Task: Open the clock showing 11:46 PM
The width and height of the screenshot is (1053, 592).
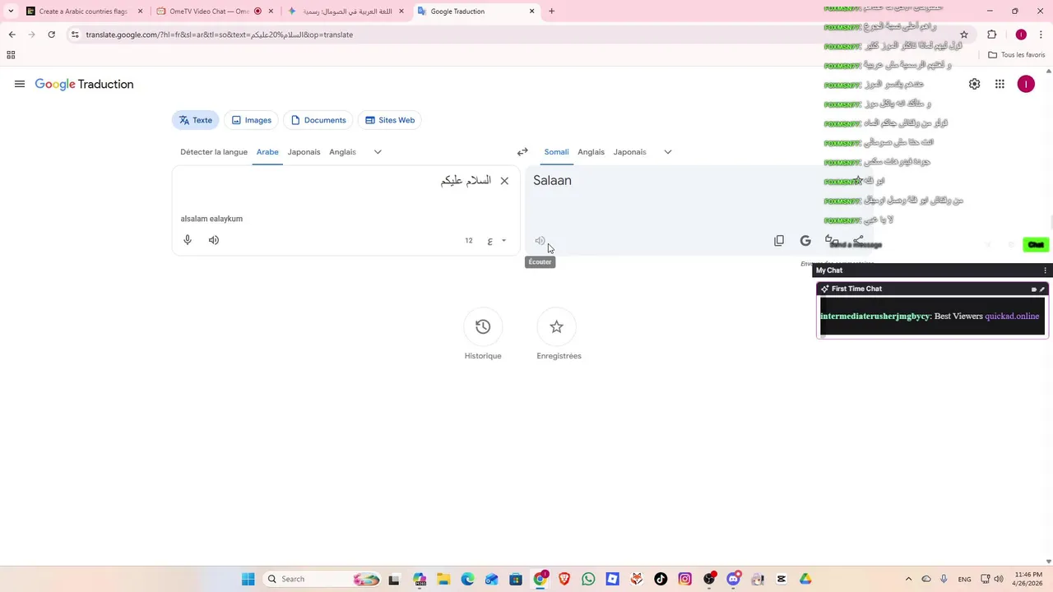Action: pyautogui.click(x=1028, y=579)
